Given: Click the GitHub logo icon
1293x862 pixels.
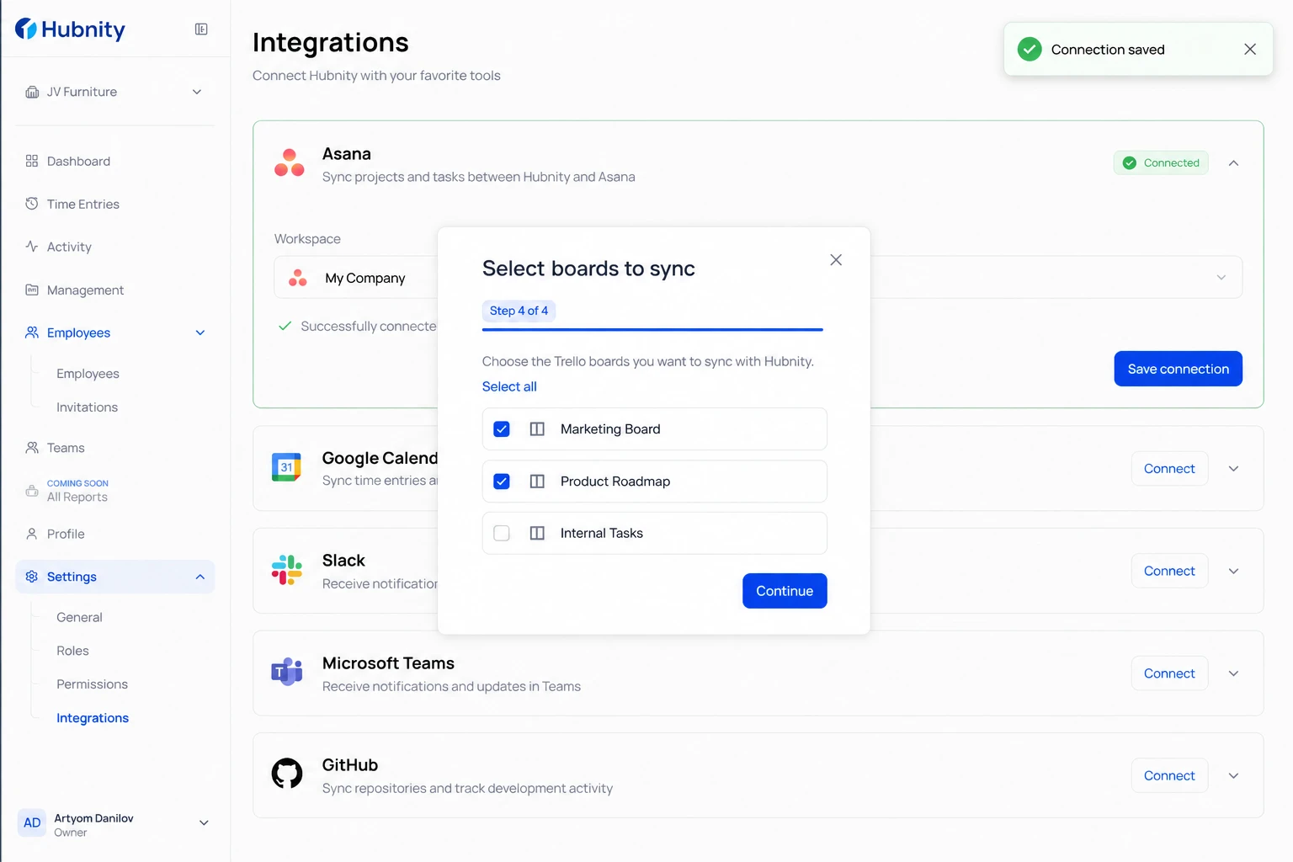Looking at the screenshot, I should 287,774.
